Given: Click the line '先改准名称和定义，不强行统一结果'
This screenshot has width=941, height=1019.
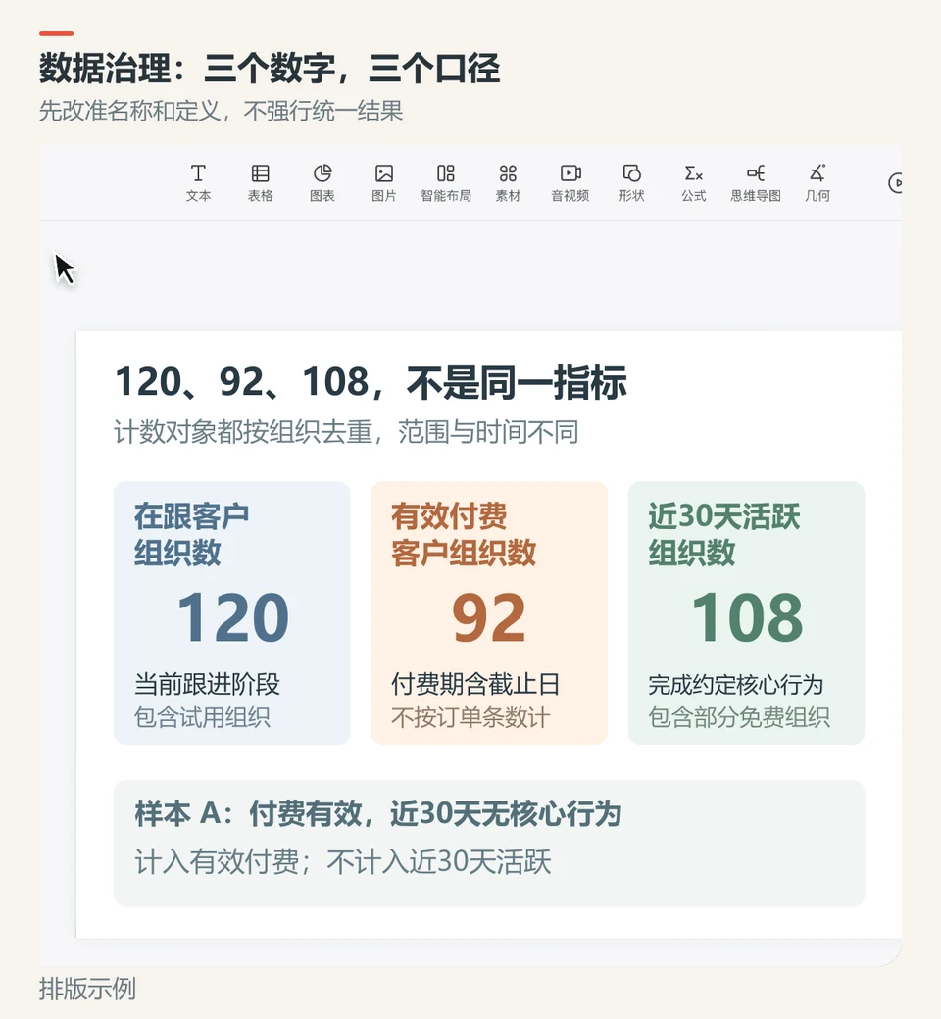Looking at the screenshot, I should tap(222, 111).
